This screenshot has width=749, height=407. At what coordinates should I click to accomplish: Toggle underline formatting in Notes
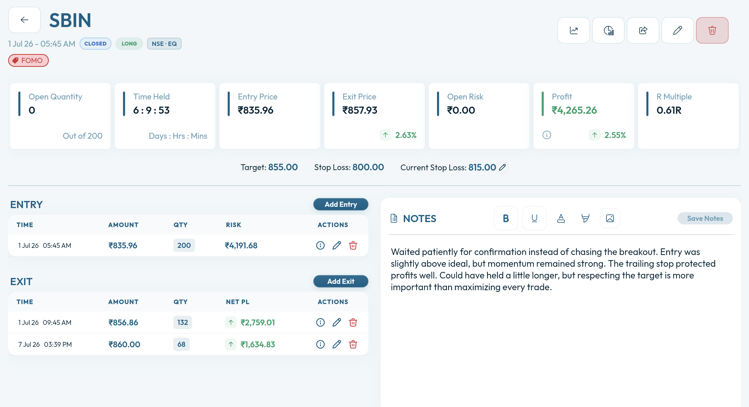pyautogui.click(x=534, y=218)
